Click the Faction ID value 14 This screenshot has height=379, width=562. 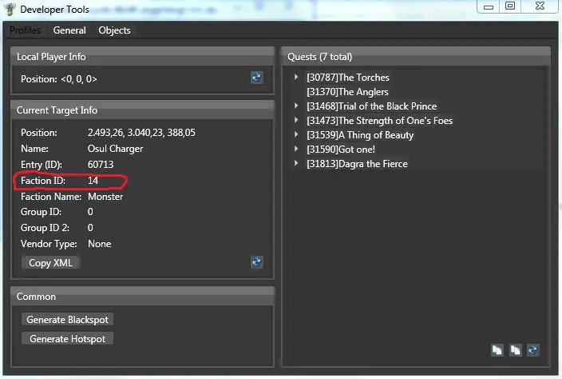coord(93,181)
